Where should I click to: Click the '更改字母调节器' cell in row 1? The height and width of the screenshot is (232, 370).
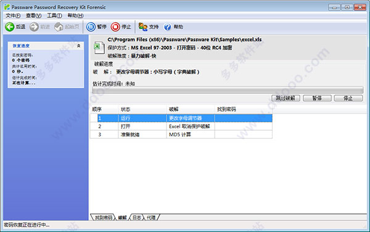(x=191, y=118)
